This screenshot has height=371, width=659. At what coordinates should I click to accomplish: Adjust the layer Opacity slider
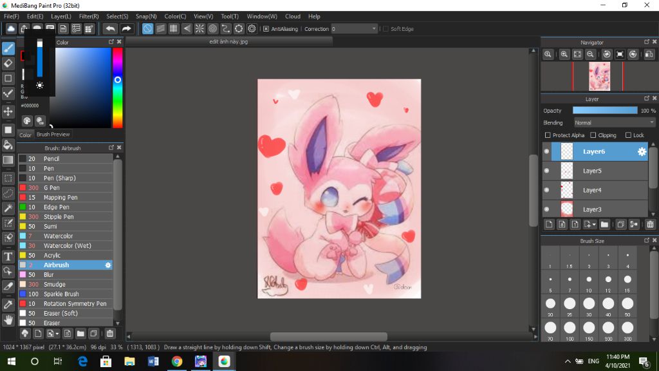click(x=605, y=110)
